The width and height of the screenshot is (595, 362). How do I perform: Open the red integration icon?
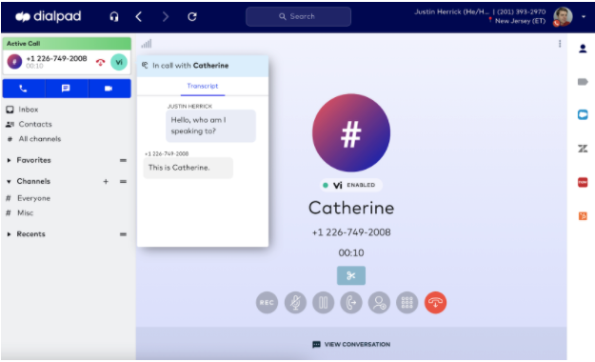tap(583, 182)
